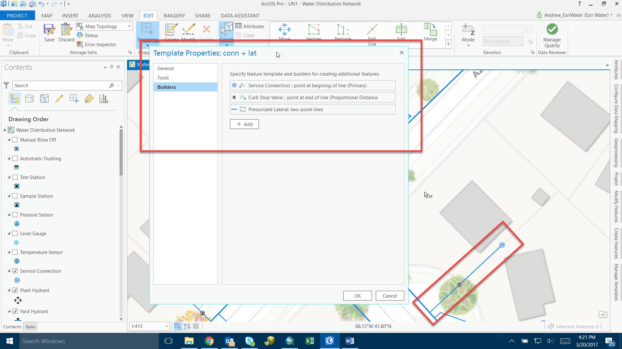
Task: Choose List By Editing view
Action: pos(59,99)
